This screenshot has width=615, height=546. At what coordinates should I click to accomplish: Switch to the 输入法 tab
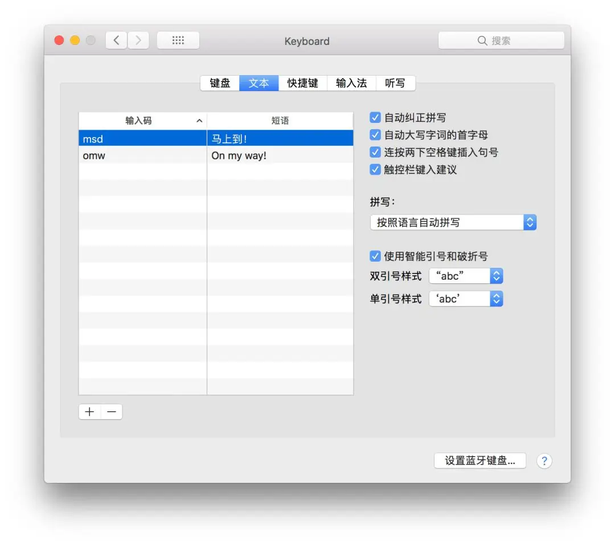click(351, 83)
